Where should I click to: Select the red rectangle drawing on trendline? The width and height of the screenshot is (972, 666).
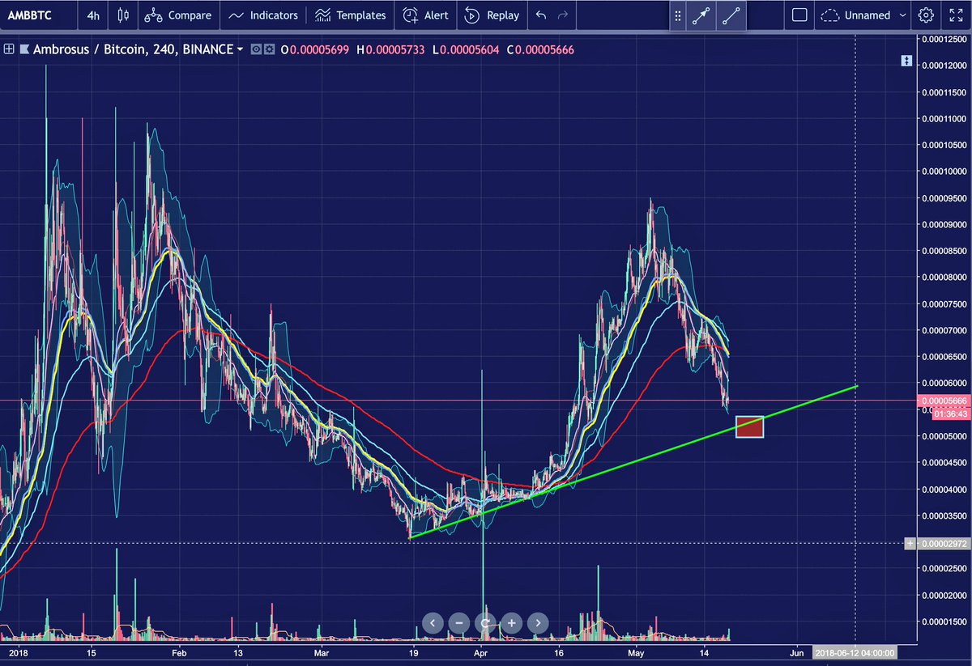(x=749, y=426)
